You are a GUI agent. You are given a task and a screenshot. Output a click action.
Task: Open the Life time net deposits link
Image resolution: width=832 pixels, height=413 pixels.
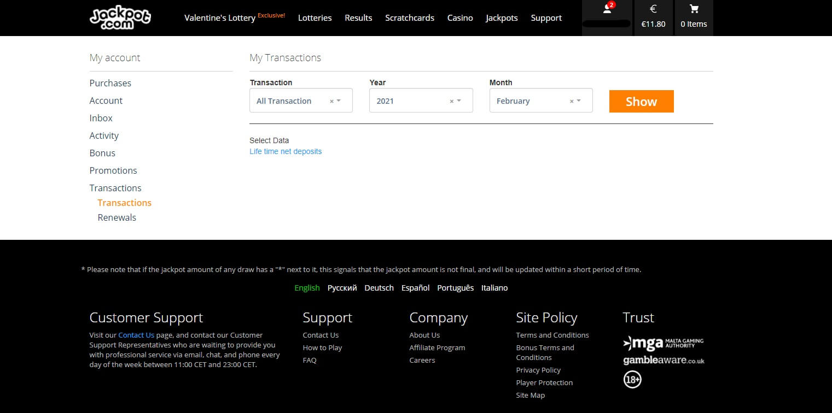pyautogui.click(x=286, y=151)
